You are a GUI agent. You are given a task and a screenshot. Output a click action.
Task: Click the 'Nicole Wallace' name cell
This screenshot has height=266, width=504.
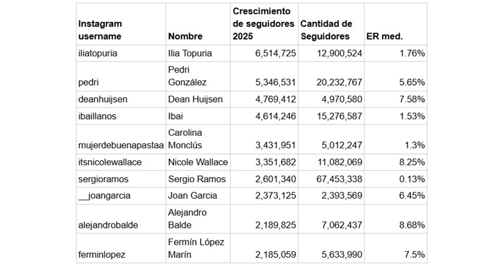198,163
